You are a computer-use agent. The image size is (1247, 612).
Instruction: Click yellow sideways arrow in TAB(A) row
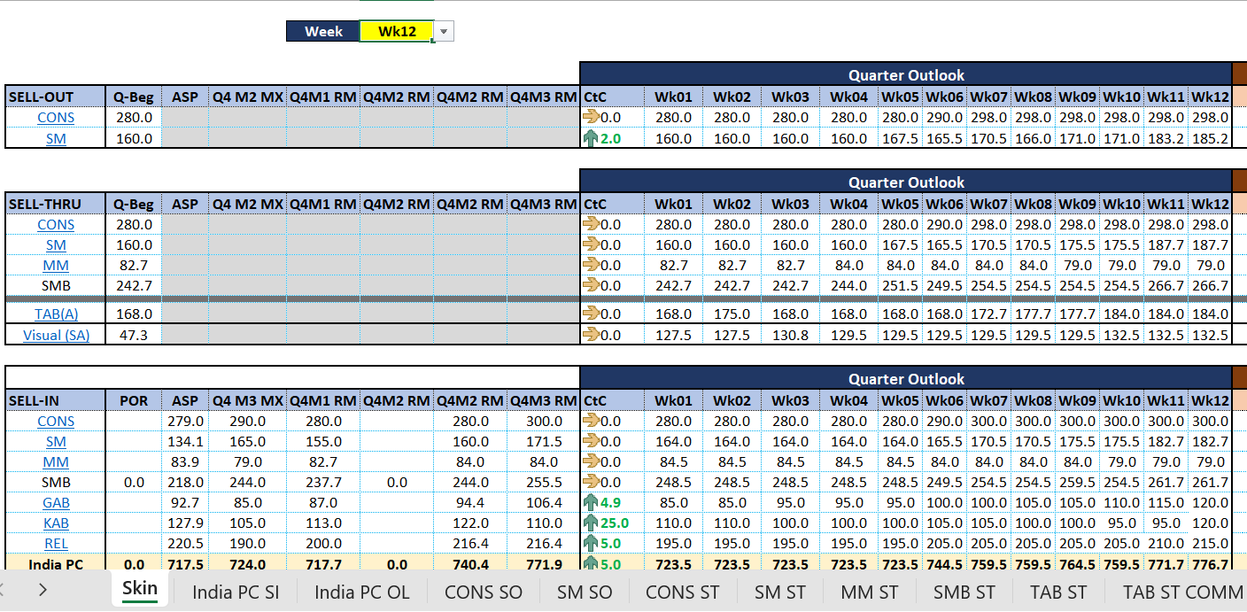click(591, 314)
